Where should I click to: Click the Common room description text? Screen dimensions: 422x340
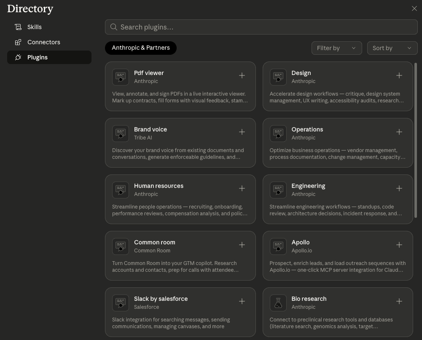point(175,267)
